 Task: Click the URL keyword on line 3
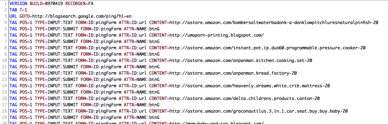[13, 16]
